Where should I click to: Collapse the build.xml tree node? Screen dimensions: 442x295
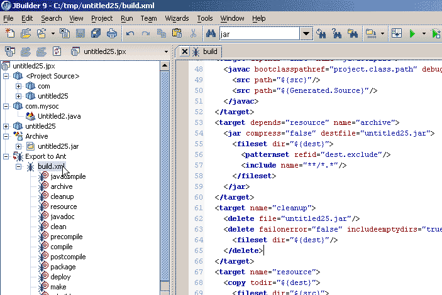coord(19,166)
